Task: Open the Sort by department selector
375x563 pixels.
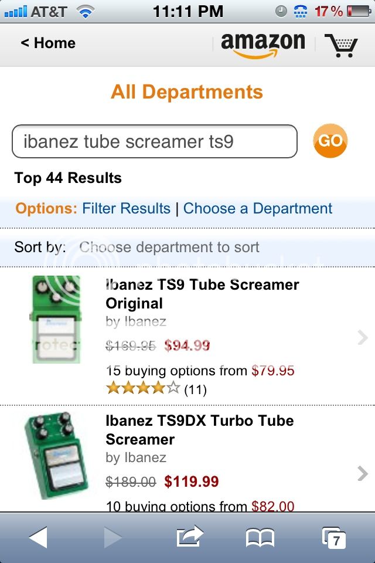Action: (x=169, y=247)
